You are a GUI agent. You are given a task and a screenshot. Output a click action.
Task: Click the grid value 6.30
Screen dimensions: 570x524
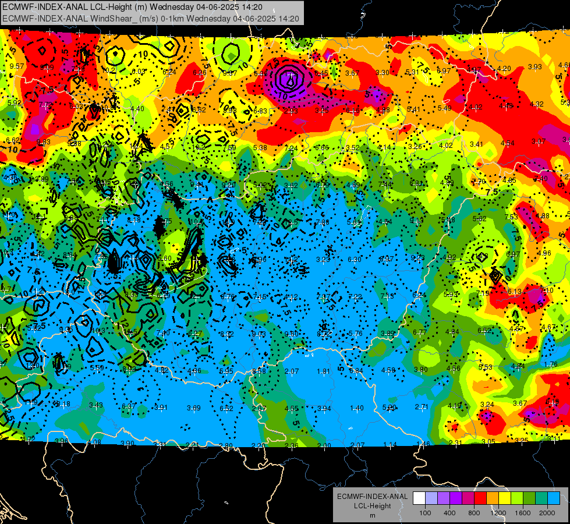(355, 260)
